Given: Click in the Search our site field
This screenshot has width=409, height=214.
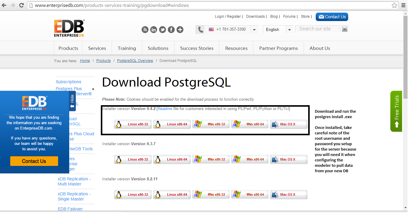Looking at the screenshot, I should coord(318,29).
